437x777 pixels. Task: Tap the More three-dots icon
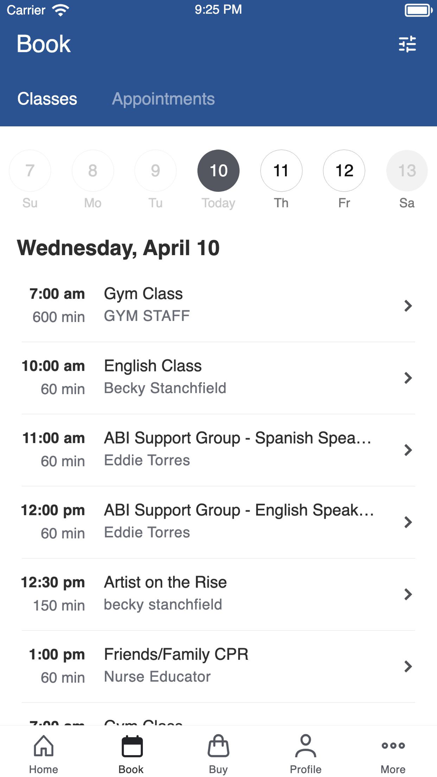tap(393, 746)
